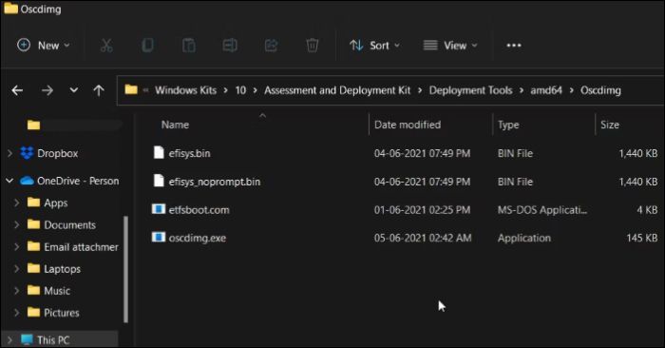Click the Oscdimg title bar folder icon
The height and width of the screenshot is (348, 665).
tap(10, 9)
